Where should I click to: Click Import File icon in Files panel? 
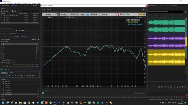(4, 11)
